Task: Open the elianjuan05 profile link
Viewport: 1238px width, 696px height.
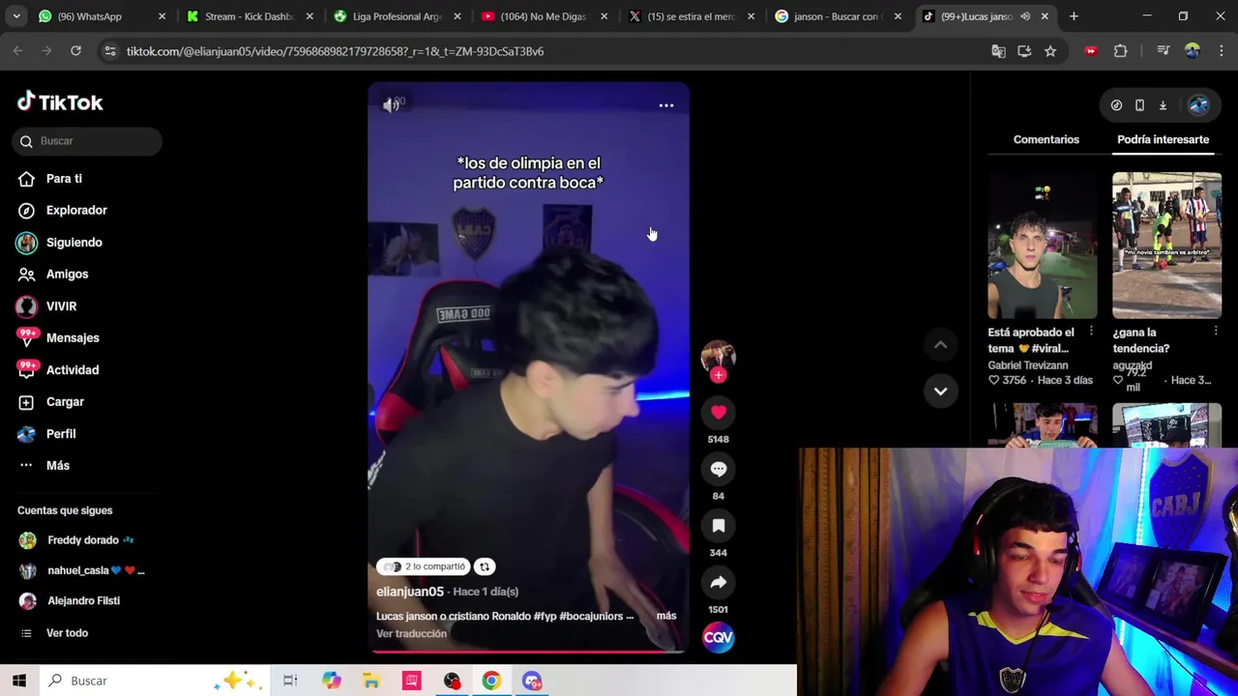Action: coord(410,592)
